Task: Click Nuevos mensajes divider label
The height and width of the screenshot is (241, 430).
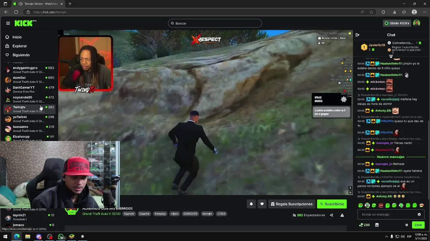Action: click(391, 157)
